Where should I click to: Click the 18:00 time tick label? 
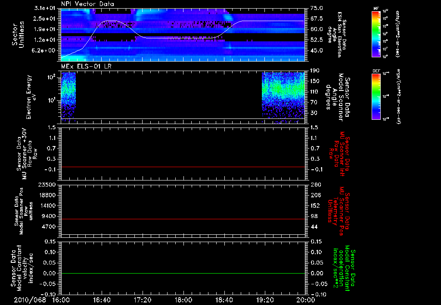(183, 300)
